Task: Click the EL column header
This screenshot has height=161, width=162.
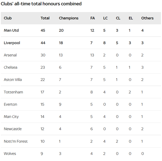Action: pos(131,18)
